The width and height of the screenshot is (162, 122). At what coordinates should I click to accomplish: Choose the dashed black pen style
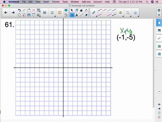click(114, 15)
